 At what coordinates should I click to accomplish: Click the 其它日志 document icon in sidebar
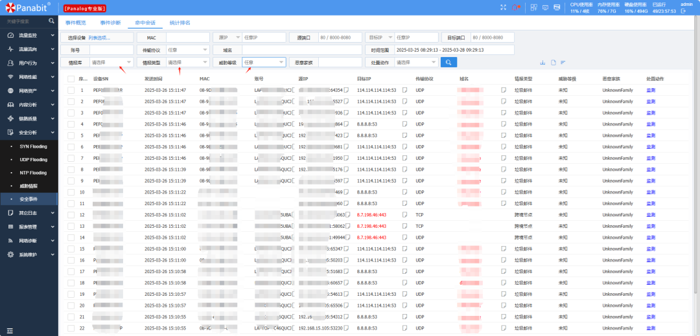click(x=10, y=212)
